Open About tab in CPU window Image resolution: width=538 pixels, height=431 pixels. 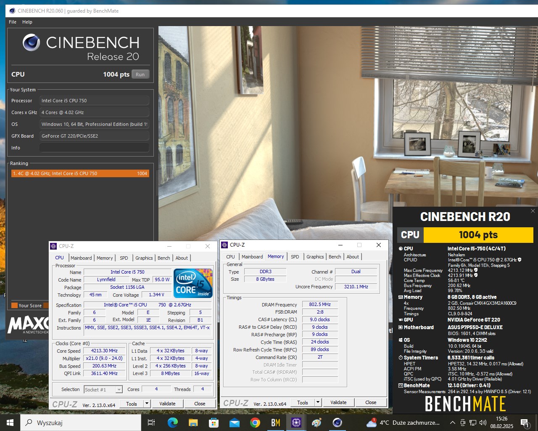coord(182,258)
